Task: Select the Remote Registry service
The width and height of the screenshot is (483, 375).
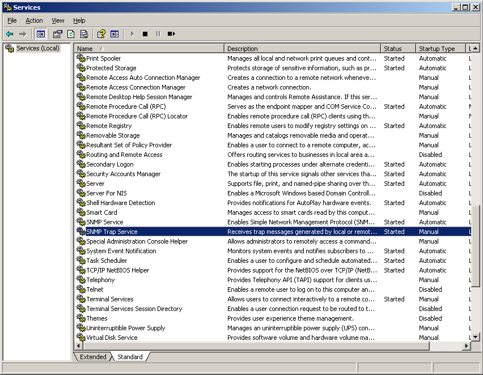Action: click(109, 126)
